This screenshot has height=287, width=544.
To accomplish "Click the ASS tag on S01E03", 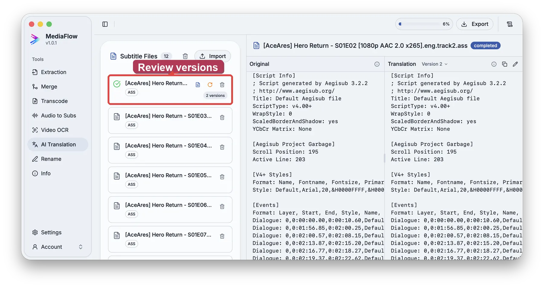I will tap(131, 125).
